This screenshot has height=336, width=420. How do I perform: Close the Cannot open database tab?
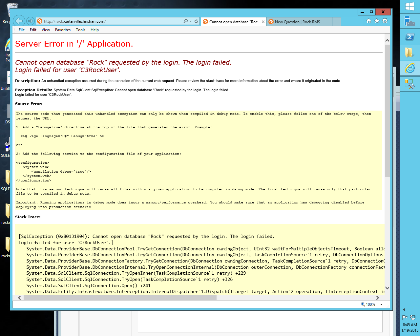tap(263, 21)
